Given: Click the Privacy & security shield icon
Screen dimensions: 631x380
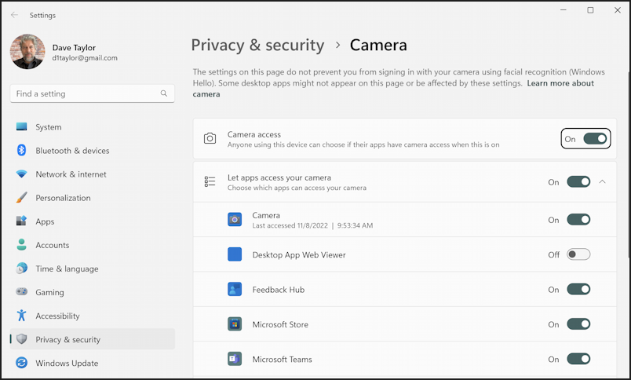Looking at the screenshot, I should point(21,339).
